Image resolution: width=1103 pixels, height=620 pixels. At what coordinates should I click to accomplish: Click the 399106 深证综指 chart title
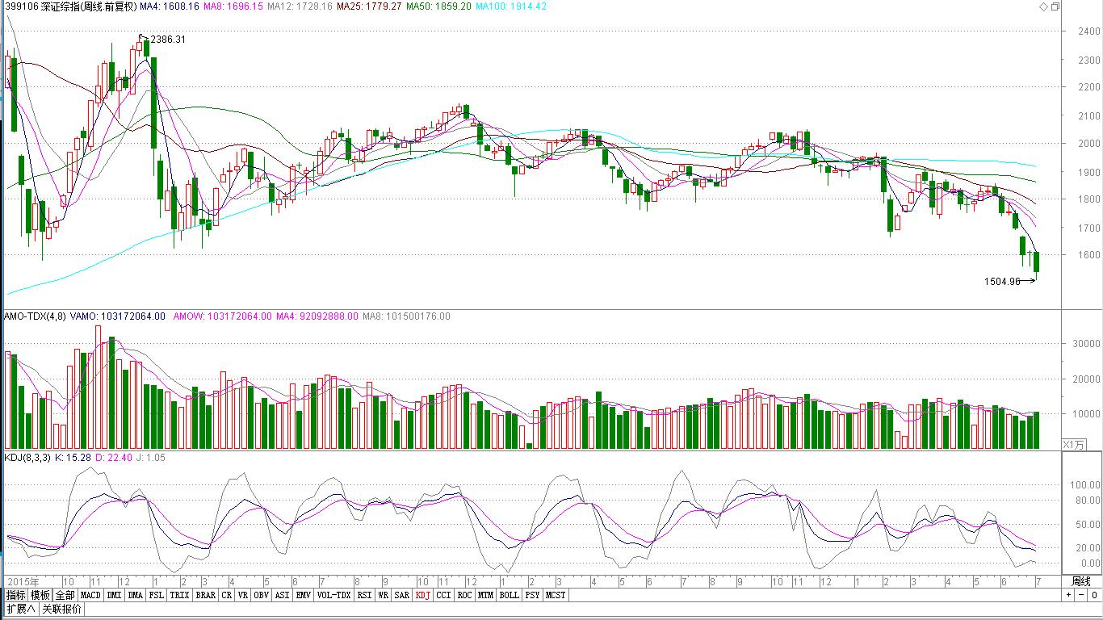pyautogui.click(x=70, y=6)
